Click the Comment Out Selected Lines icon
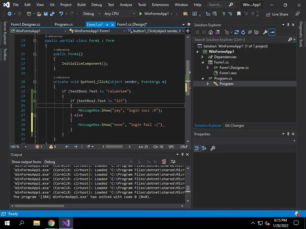Viewport: 306px width, 229px height. [224, 14]
